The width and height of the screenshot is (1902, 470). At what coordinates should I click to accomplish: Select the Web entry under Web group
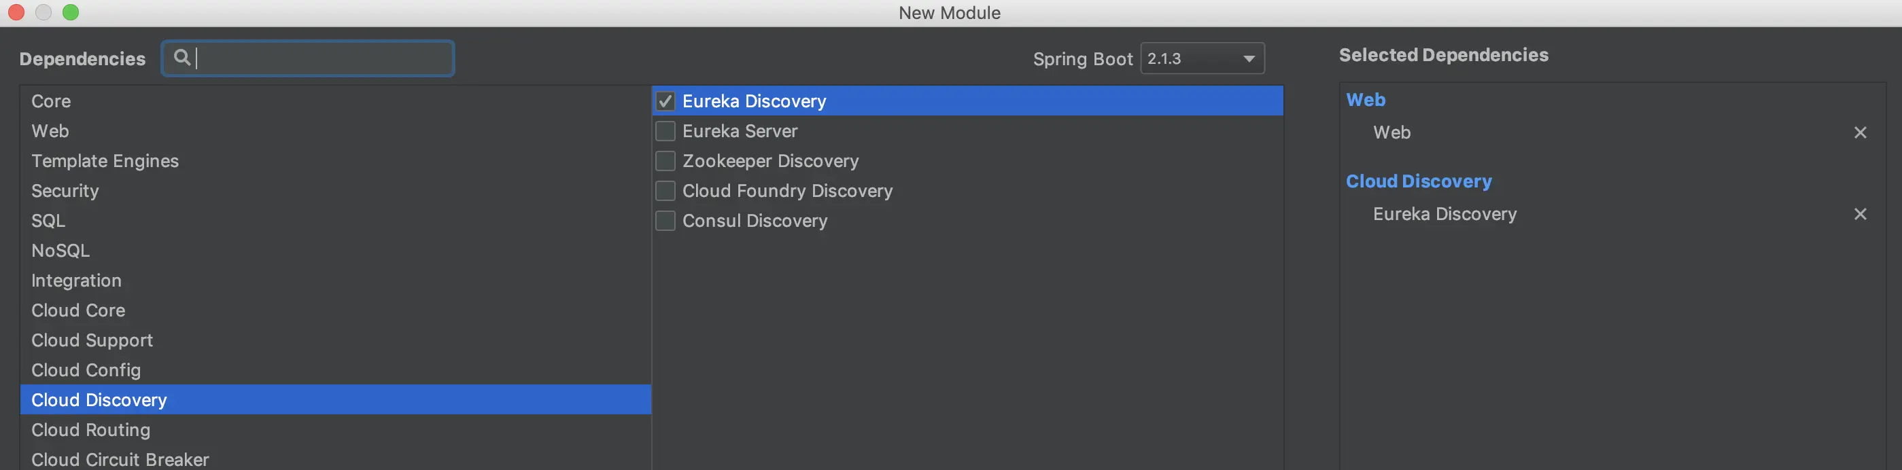coord(1391,132)
